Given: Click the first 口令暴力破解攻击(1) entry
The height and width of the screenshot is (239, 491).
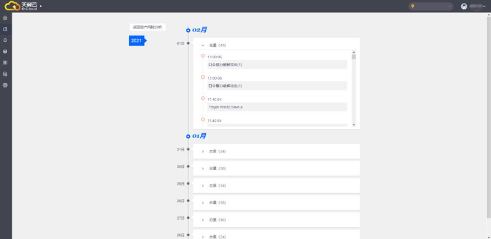Looking at the screenshot, I should click(x=277, y=64).
